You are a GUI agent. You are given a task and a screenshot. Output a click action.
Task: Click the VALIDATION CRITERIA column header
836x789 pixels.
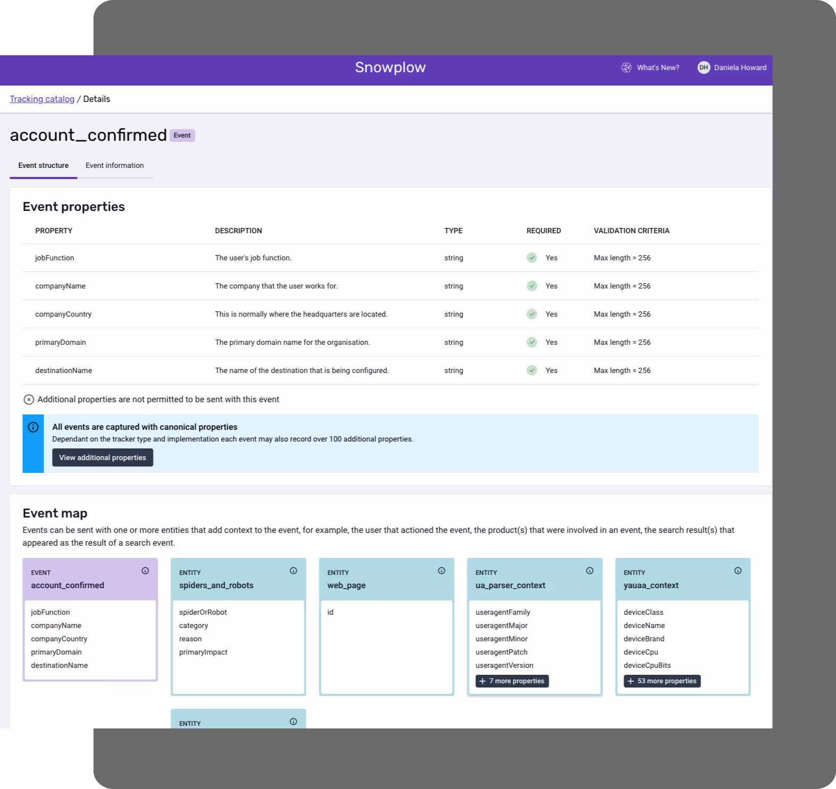[632, 231]
